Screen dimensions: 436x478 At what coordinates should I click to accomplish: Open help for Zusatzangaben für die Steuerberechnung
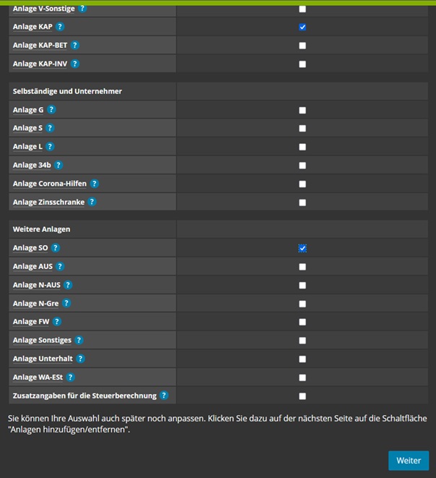pyautogui.click(x=164, y=396)
